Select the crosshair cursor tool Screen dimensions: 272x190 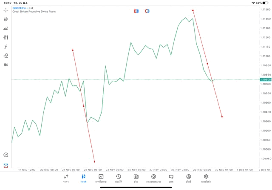point(6,10)
